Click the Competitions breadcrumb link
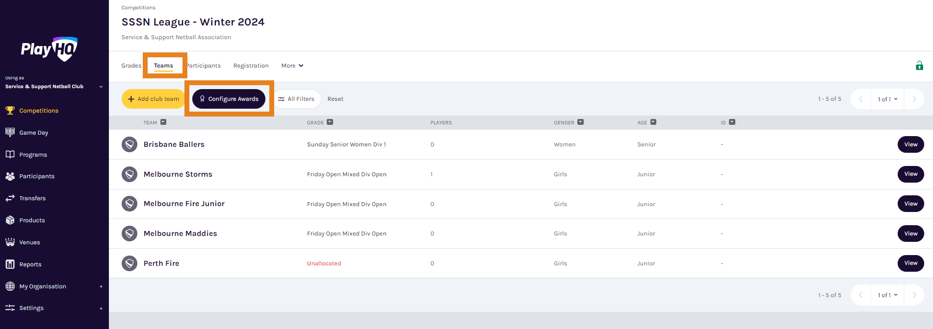The width and height of the screenshot is (933, 329). click(x=138, y=8)
